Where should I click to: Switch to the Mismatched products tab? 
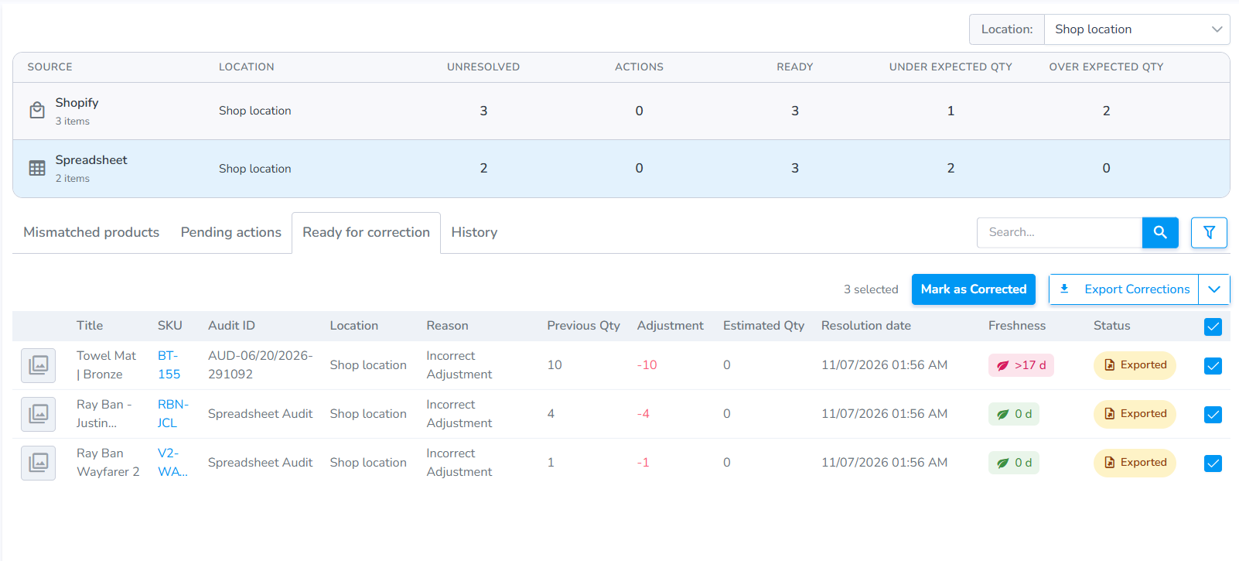pyautogui.click(x=91, y=232)
